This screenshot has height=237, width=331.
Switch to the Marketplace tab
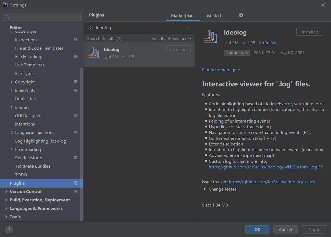coord(183,16)
